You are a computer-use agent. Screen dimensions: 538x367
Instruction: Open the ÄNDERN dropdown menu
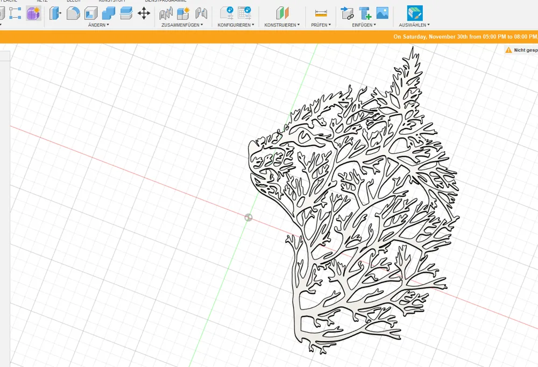click(98, 25)
